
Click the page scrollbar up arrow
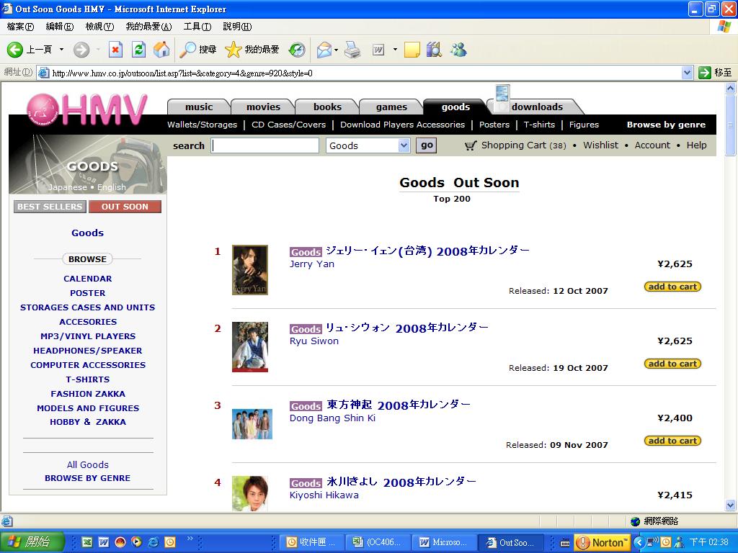731,88
